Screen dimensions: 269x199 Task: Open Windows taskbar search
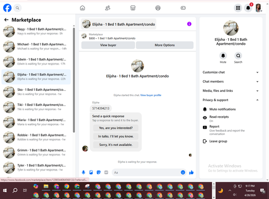click(15, 190)
